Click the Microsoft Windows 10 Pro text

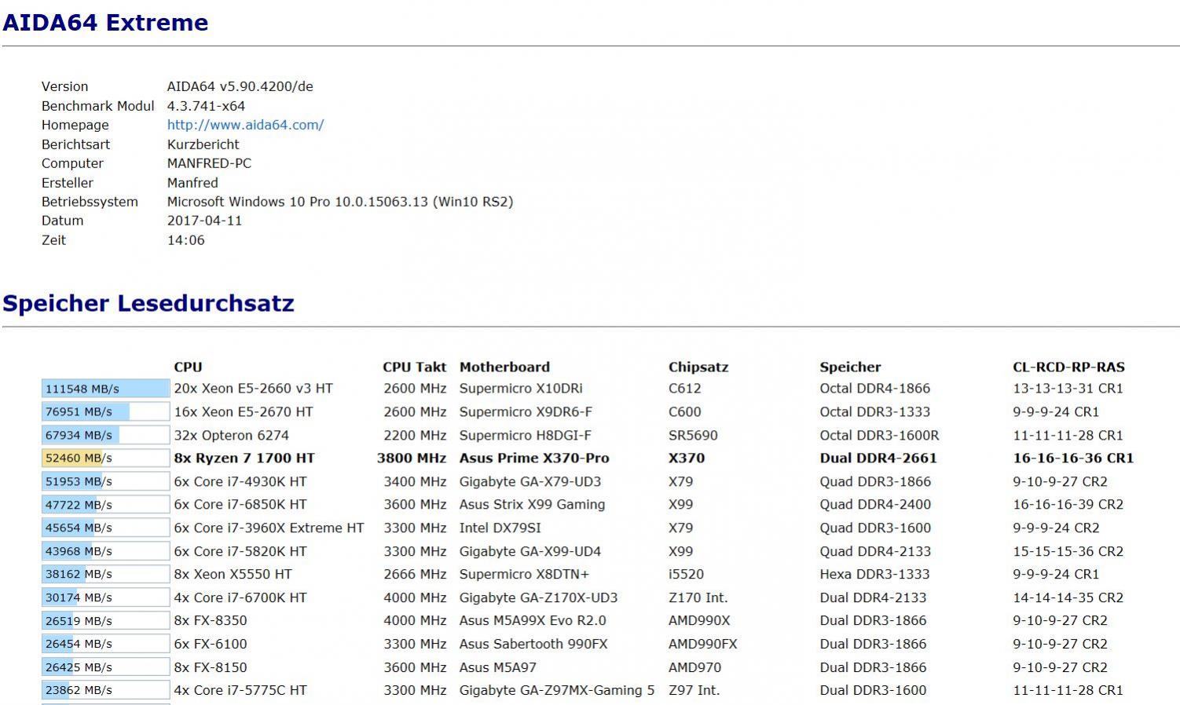(340, 202)
